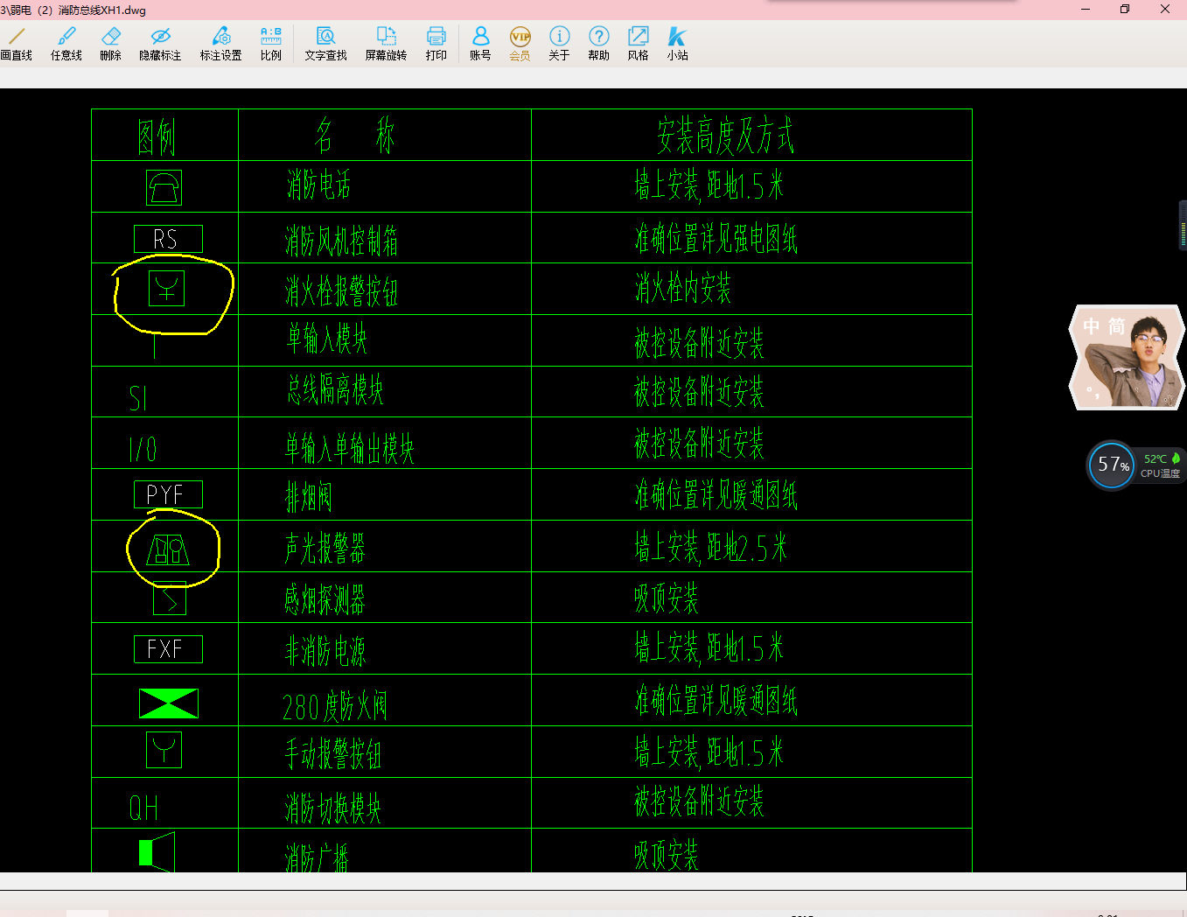1187x917 pixels.
Task: Select the 画直线 draw line tool
Action: click(17, 44)
